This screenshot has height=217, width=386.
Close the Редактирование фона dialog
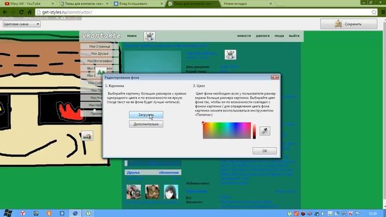(x=275, y=77)
